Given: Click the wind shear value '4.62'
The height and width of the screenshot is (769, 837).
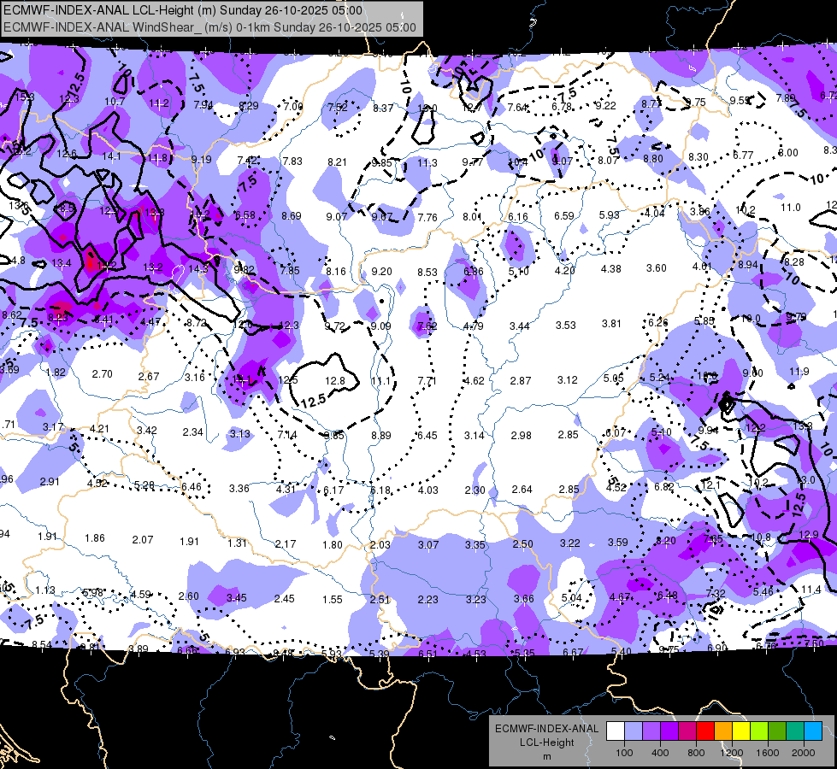Looking at the screenshot, I should pyautogui.click(x=474, y=380).
